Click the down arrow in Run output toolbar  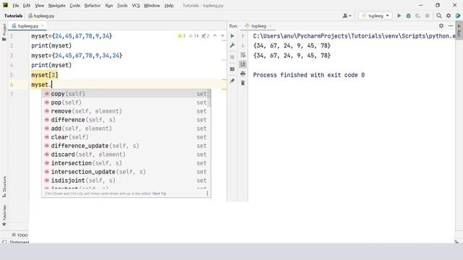point(243,45)
